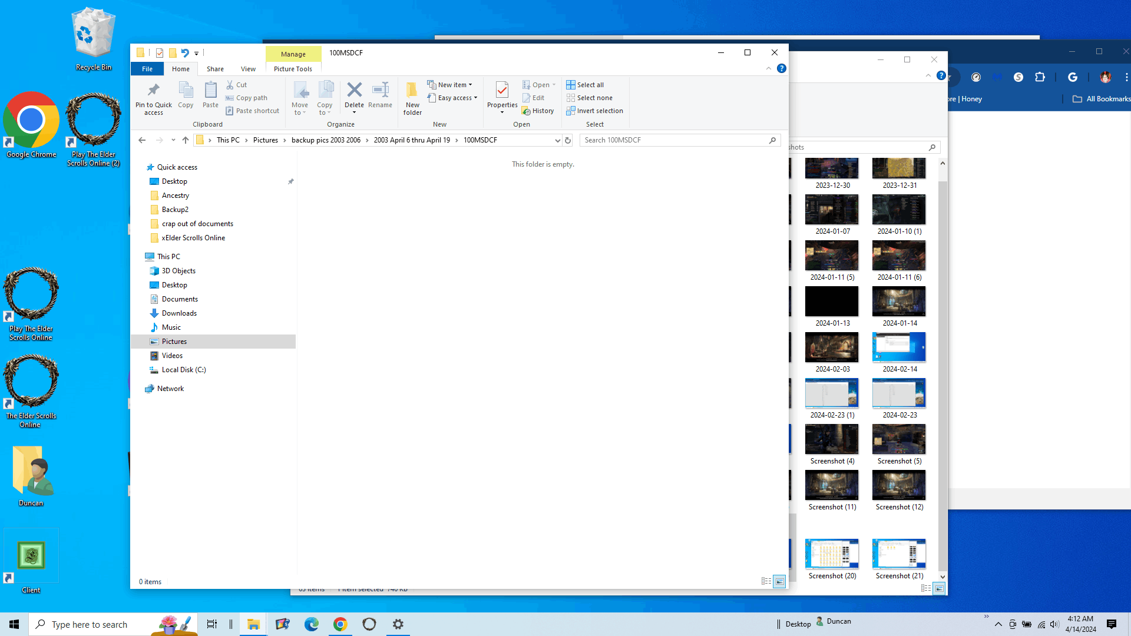This screenshot has width=1131, height=636.
Task: Click the refresh icon beside address bar
Action: 568,140
